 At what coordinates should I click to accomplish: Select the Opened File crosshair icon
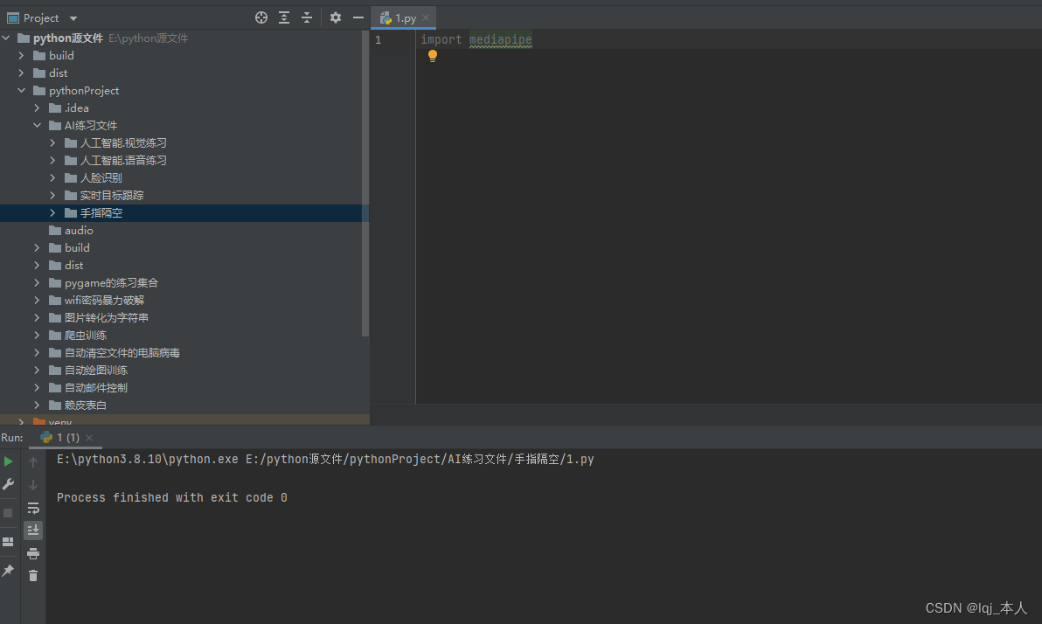click(x=260, y=17)
